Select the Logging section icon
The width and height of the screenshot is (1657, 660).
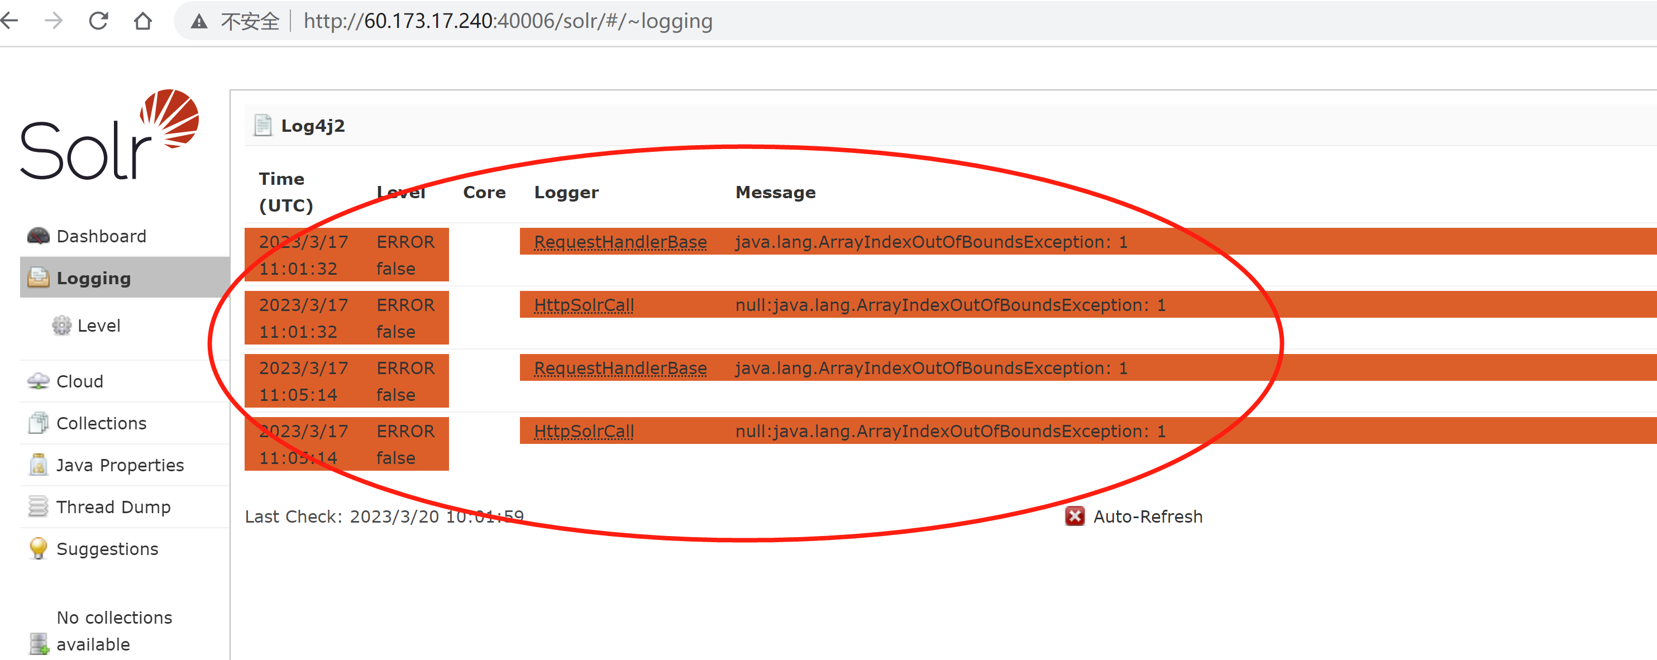click(39, 278)
